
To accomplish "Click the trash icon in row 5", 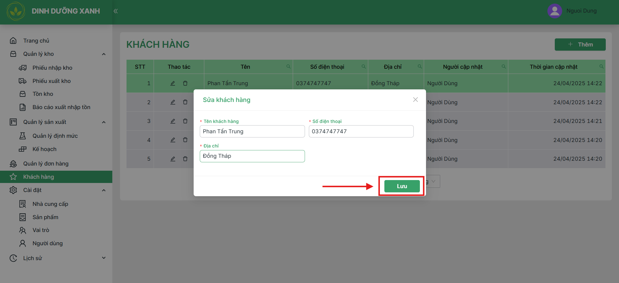I will click(185, 159).
